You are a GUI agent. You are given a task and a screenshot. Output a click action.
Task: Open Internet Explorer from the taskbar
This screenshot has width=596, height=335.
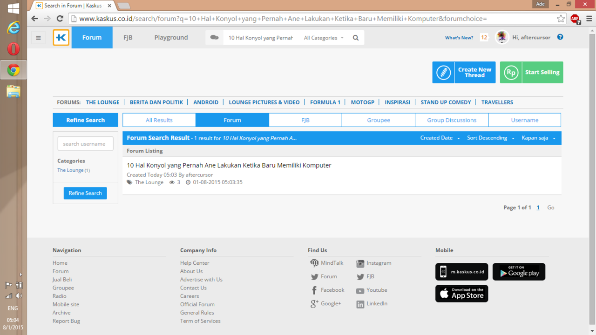(14, 28)
